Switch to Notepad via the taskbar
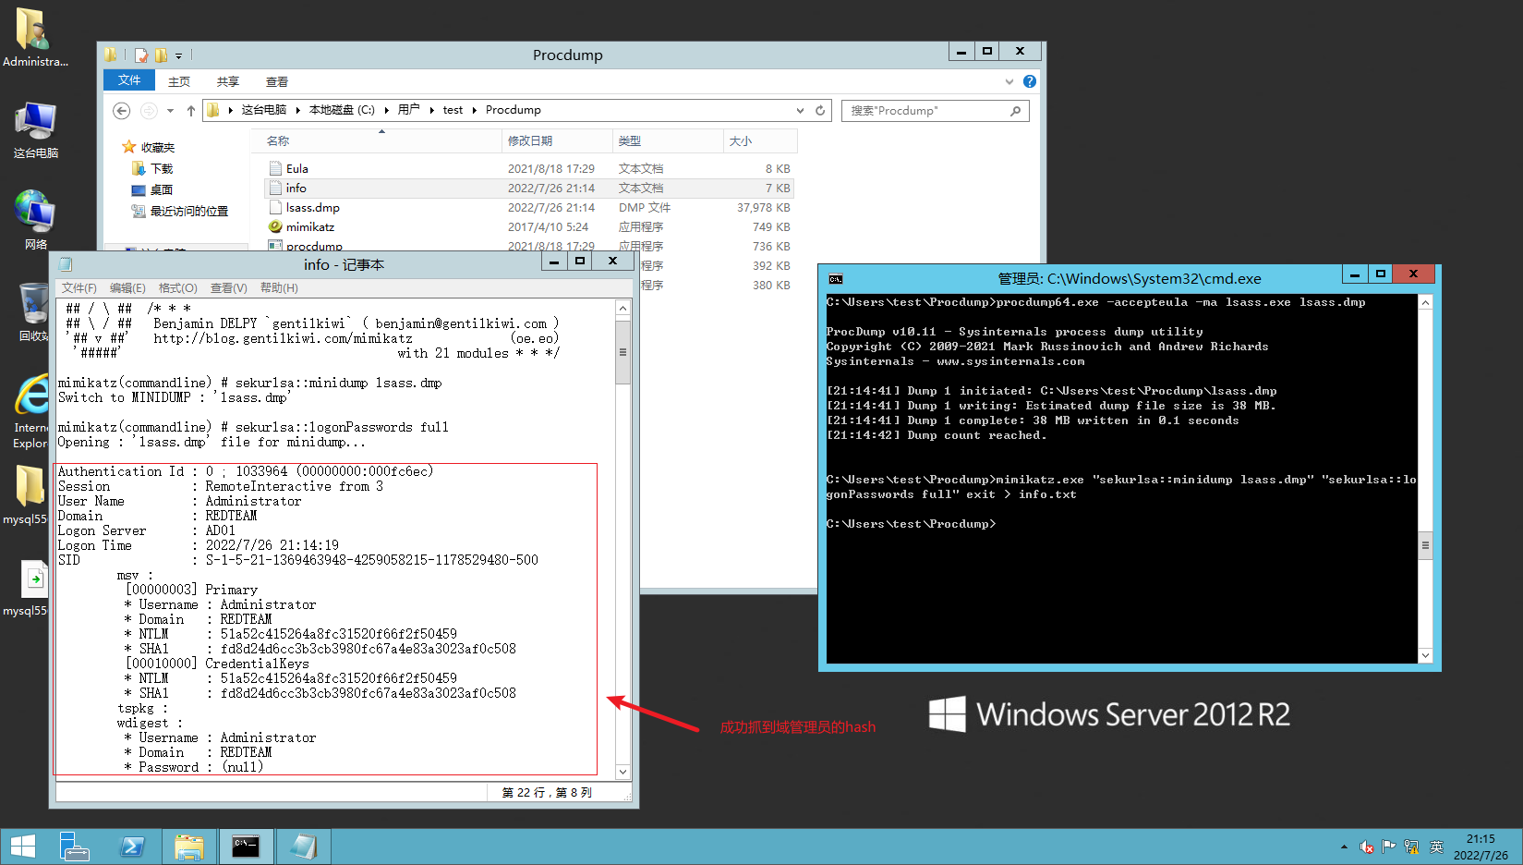The image size is (1523, 865). click(x=303, y=846)
